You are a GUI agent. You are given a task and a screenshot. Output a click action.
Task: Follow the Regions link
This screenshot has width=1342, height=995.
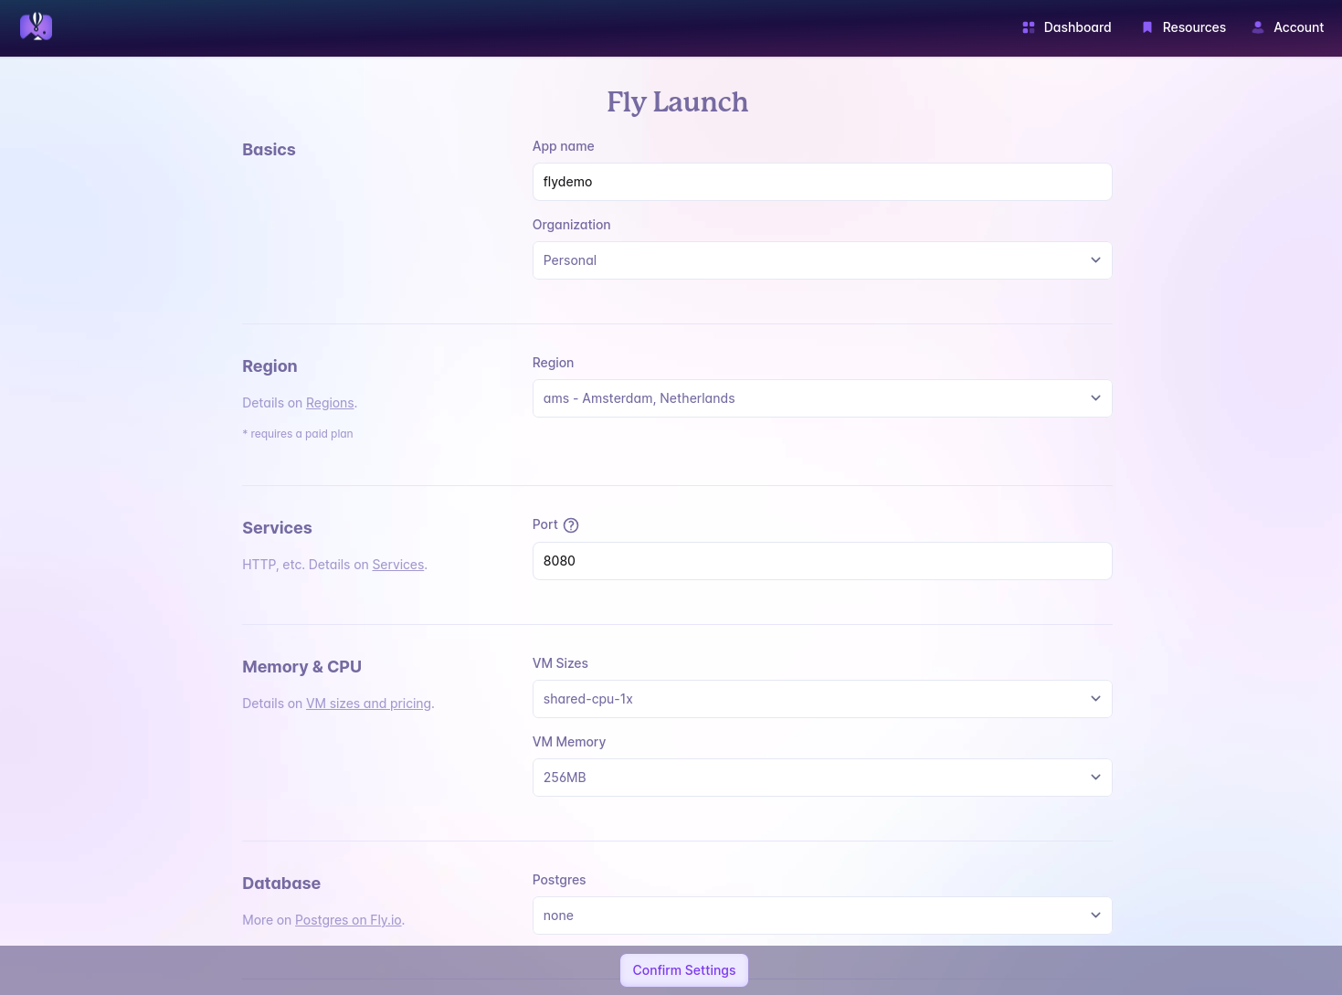click(330, 403)
